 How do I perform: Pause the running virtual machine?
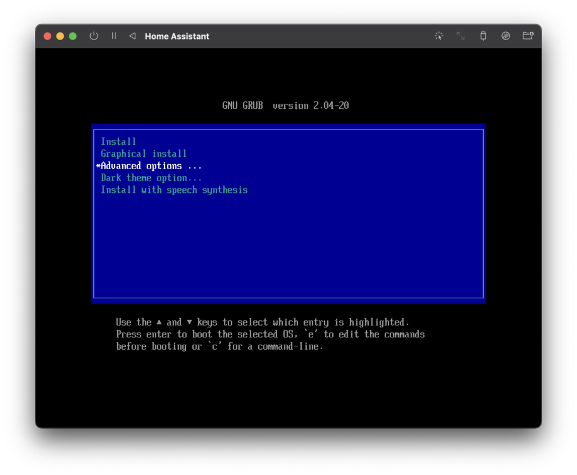pyautogui.click(x=114, y=36)
